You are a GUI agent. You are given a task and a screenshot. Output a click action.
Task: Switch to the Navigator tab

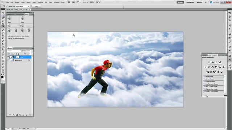point(11,14)
